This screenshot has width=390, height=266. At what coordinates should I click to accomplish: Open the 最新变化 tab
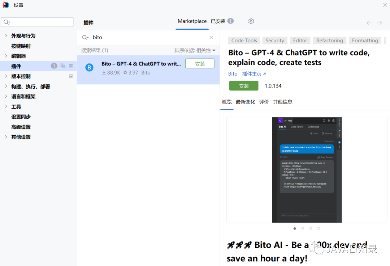245,102
